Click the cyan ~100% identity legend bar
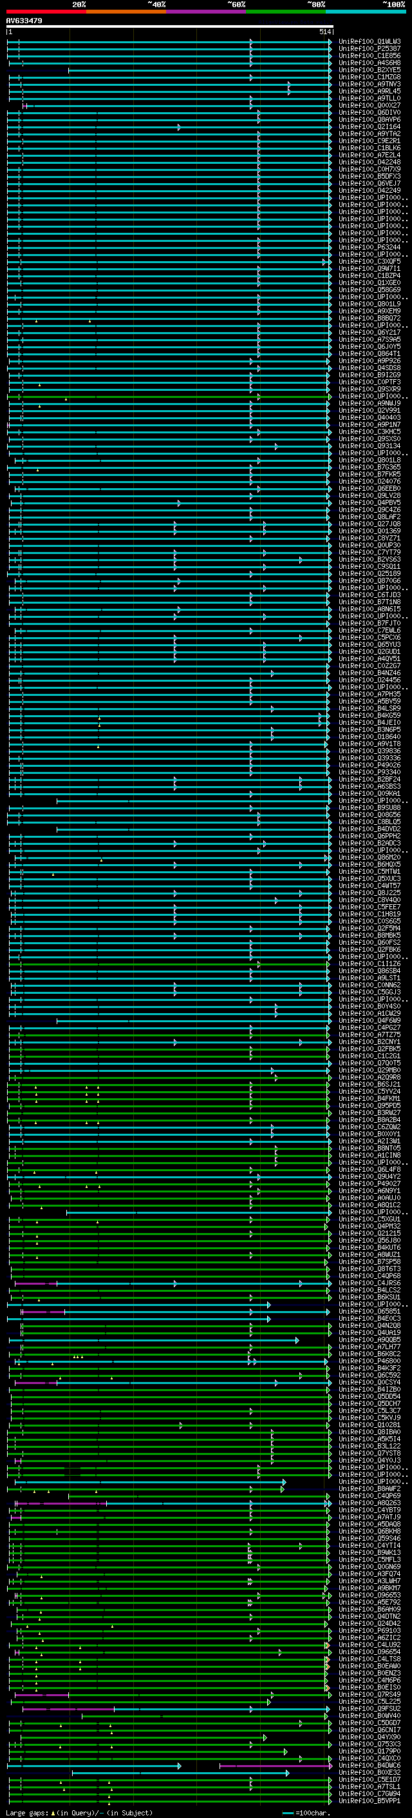 click(366, 12)
